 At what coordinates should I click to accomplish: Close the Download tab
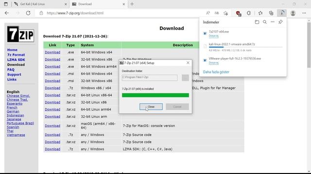tap(123, 4)
